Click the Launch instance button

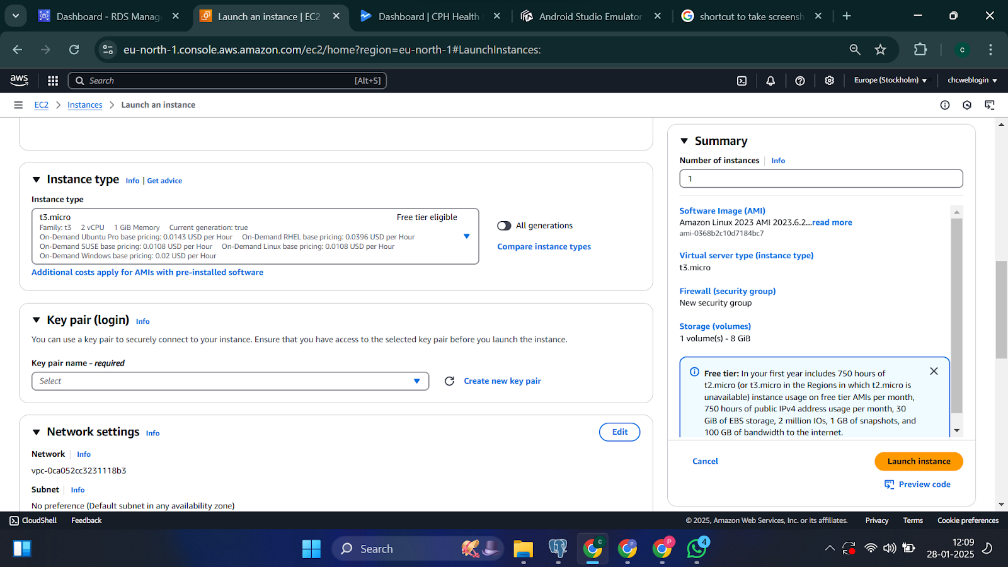coord(919,462)
